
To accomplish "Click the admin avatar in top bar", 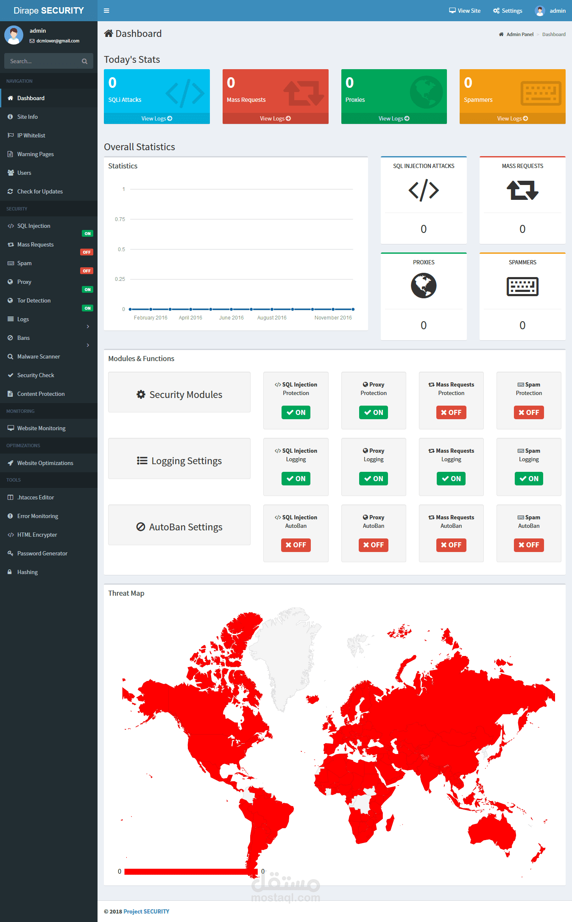I will pos(540,11).
